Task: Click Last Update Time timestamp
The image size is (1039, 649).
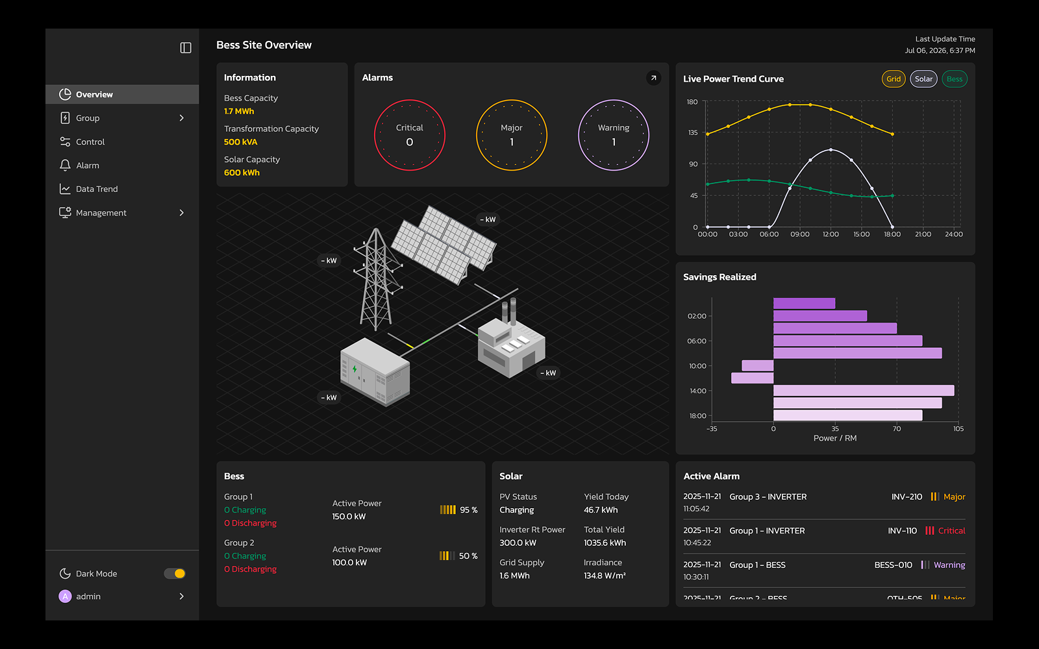Action: 940,51
